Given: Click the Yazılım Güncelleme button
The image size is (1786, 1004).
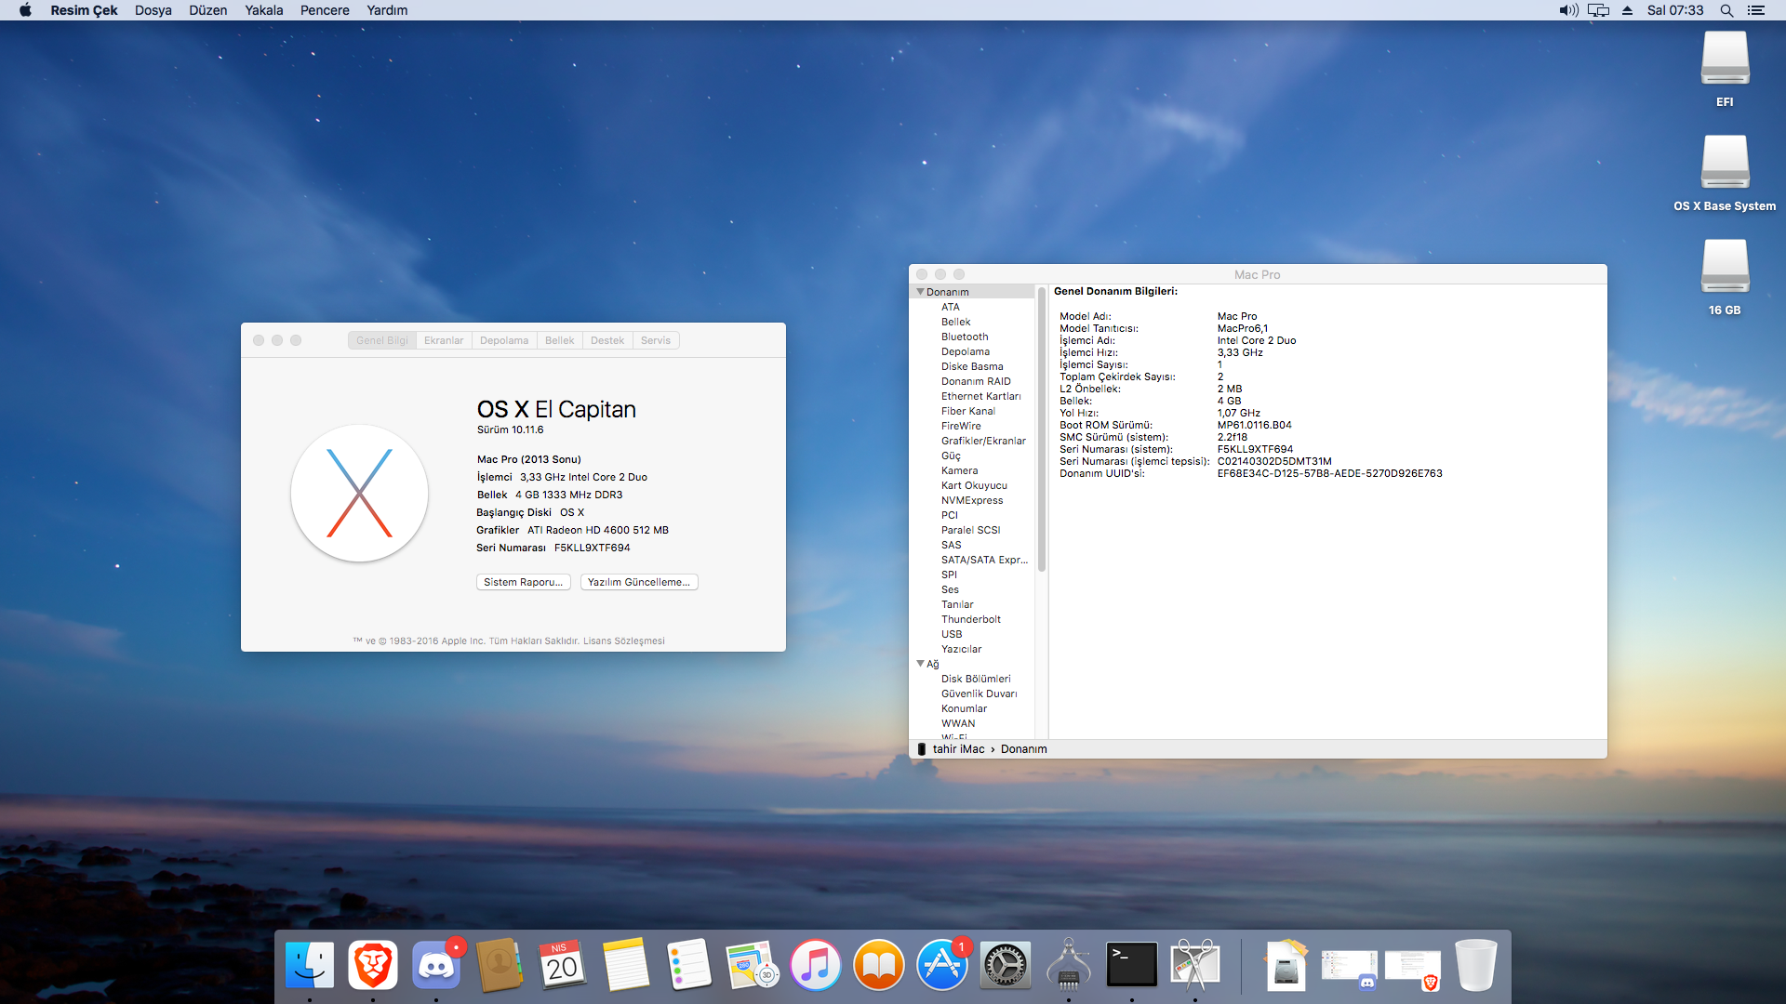Looking at the screenshot, I should [x=639, y=582].
